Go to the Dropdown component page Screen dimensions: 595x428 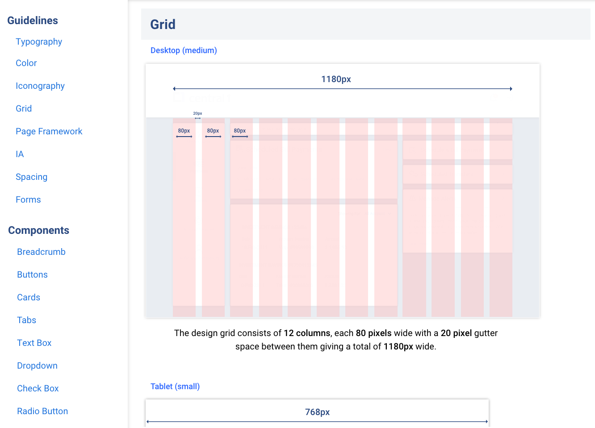point(37,366)
